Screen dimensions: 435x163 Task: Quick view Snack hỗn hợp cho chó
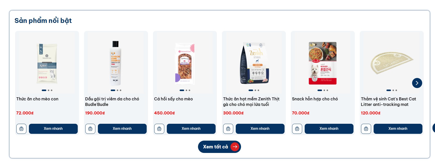(x=329, y=129)
